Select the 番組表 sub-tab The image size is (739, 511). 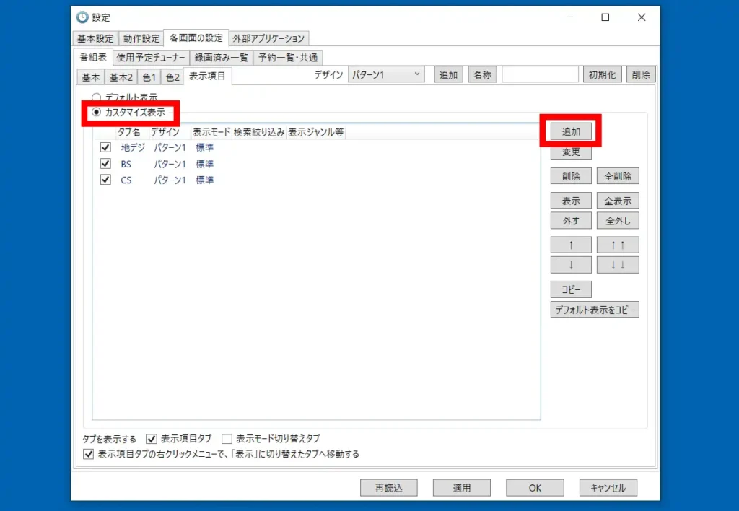pyautogui.click(x=93, y=57)
